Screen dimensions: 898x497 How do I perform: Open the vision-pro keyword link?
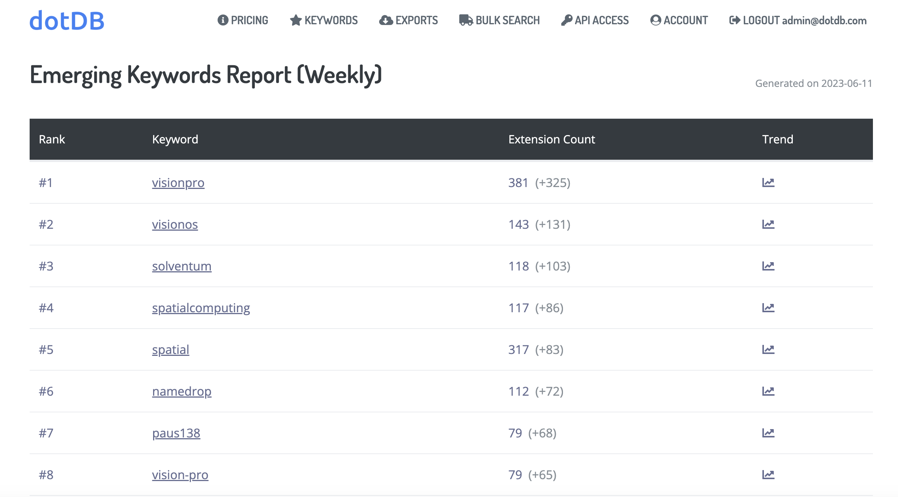180,475
